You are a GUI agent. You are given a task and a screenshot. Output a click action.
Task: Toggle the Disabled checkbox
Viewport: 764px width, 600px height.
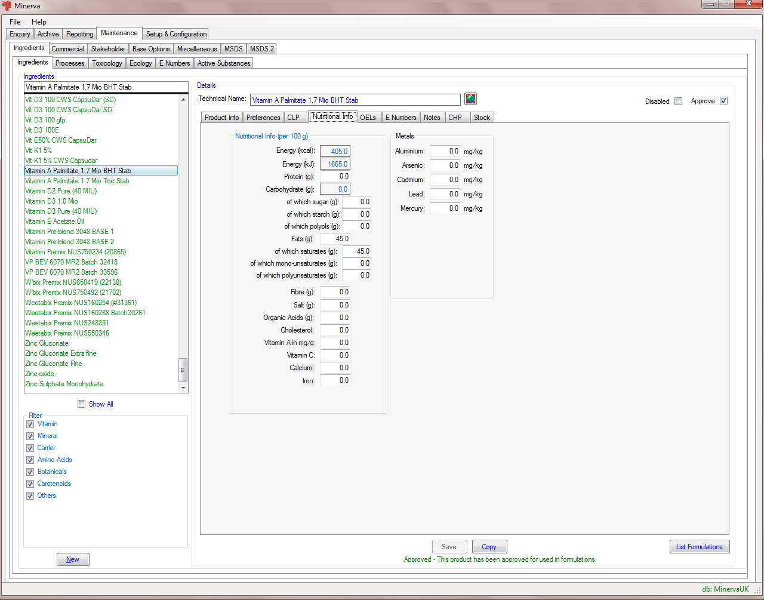pyautogui.click(x=678, y=101)
